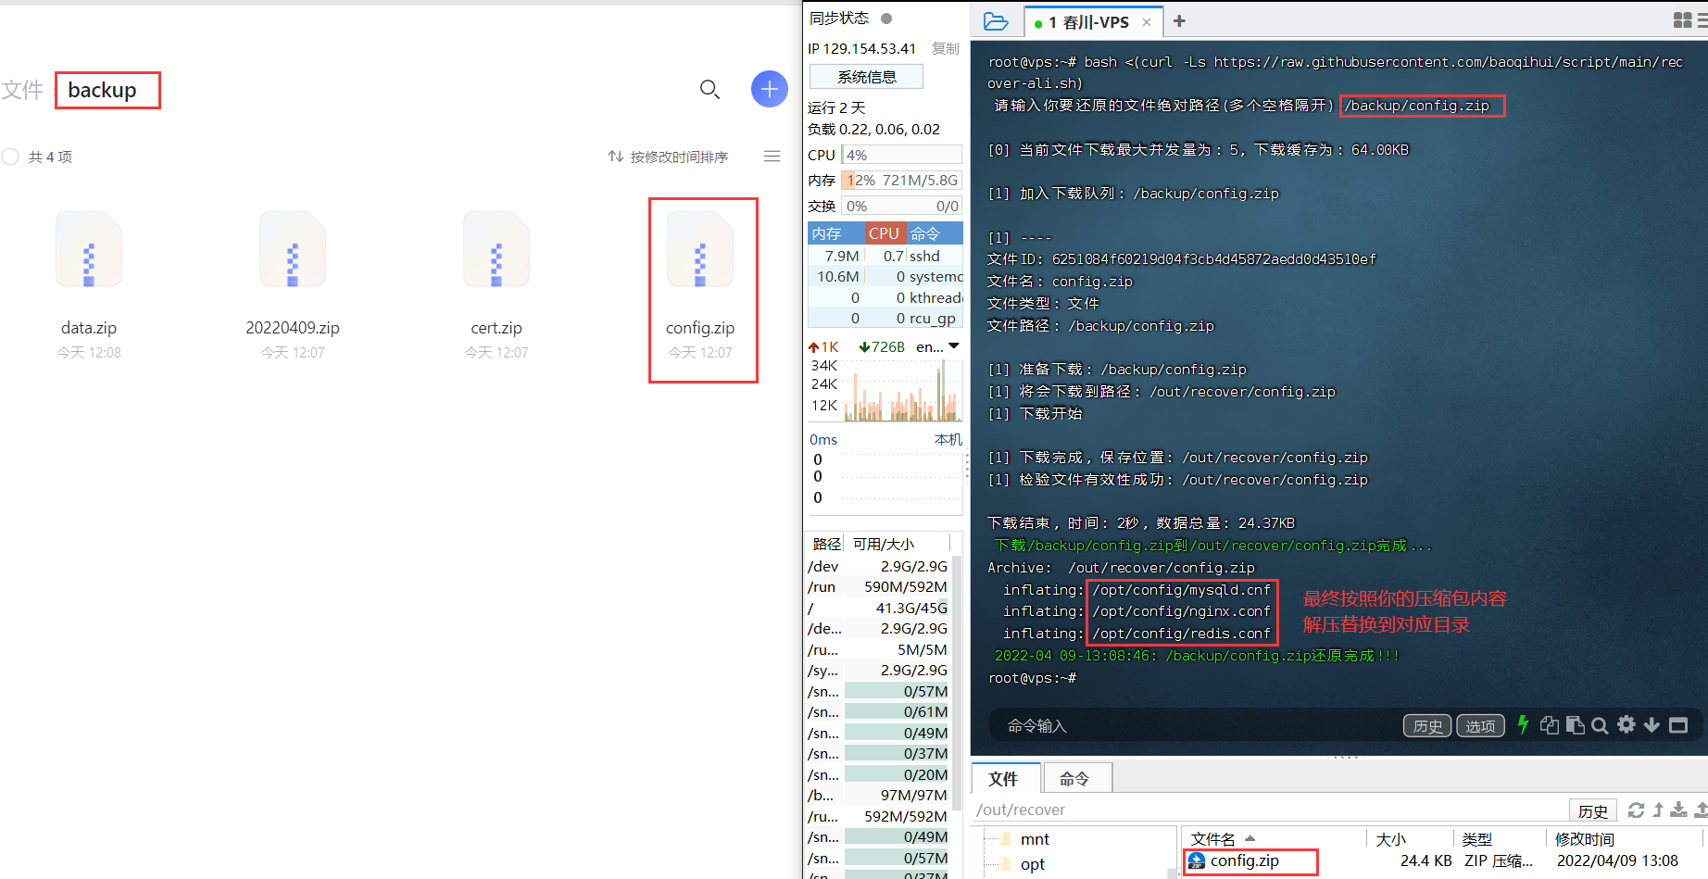Image resolution: width=1708 pixels, height=879 pixels.
Task: Select the /run 590M/592M disk row
Action: [x=878, y=586]
